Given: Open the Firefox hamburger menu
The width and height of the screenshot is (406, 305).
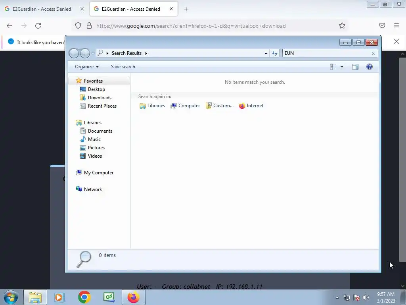Looking at the screenshot, I should point(396,25).
